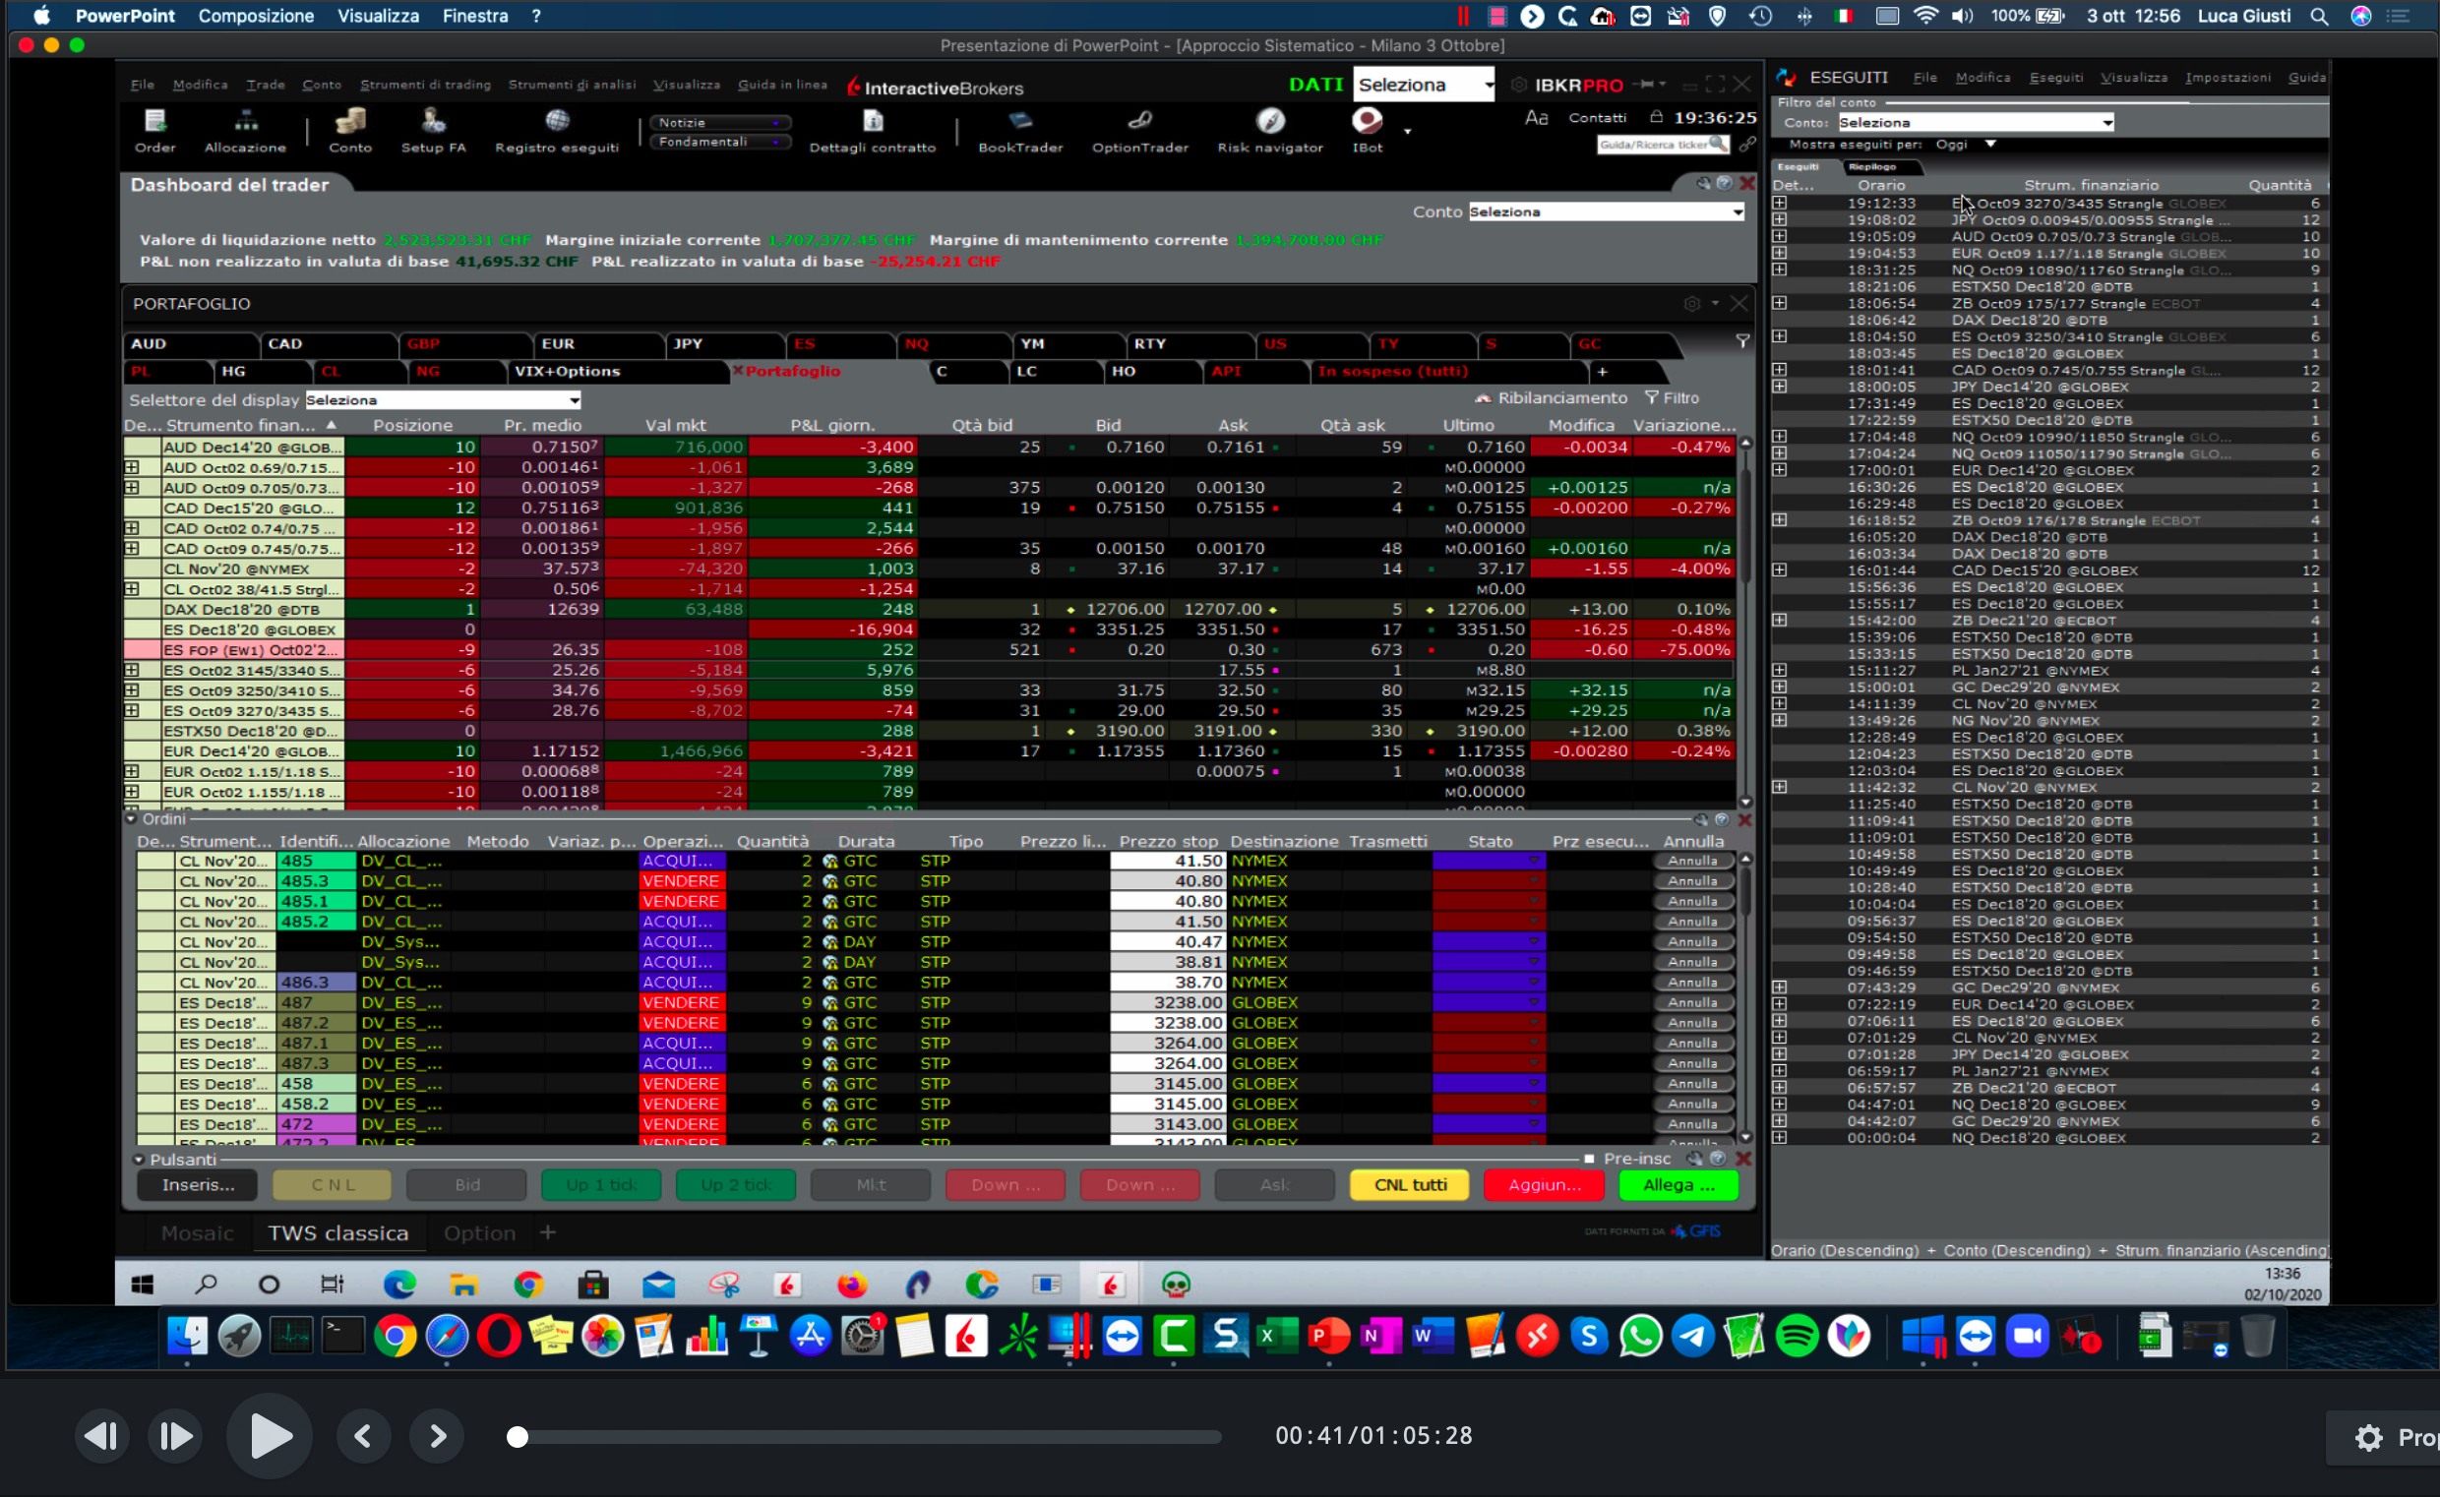The width and height of the screenshot is (2440, 1497).
Task: Open Eseguiti window Impostazioni menu
Action: pyautogui.click(x=2227, y=78)
